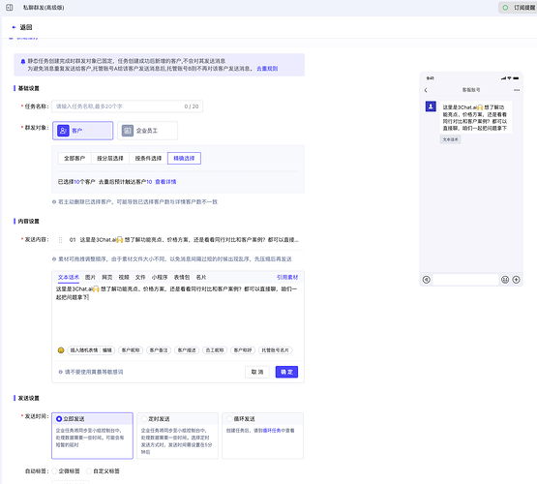
Task: Click the 任务名称 input field
Action: [127, 106]
